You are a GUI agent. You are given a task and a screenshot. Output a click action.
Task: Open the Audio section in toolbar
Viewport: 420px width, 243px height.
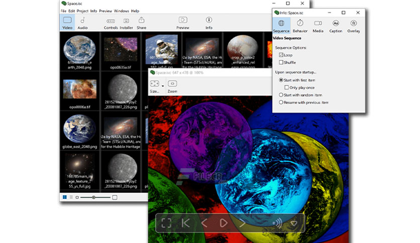(x=82, y=23)
